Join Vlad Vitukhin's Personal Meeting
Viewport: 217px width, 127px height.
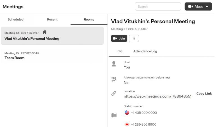pyautogui.click(x=119, y=38)
